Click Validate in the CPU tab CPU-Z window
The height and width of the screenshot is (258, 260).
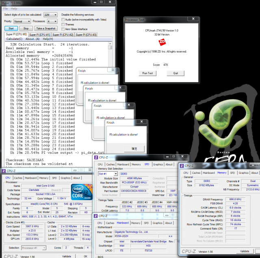point(67,256)
